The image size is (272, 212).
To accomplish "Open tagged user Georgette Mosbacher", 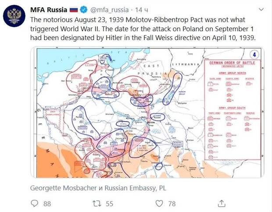I will (x=64, y=188).
